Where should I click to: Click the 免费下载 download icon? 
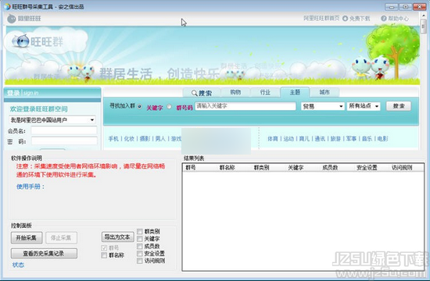(x=345, y=19)
